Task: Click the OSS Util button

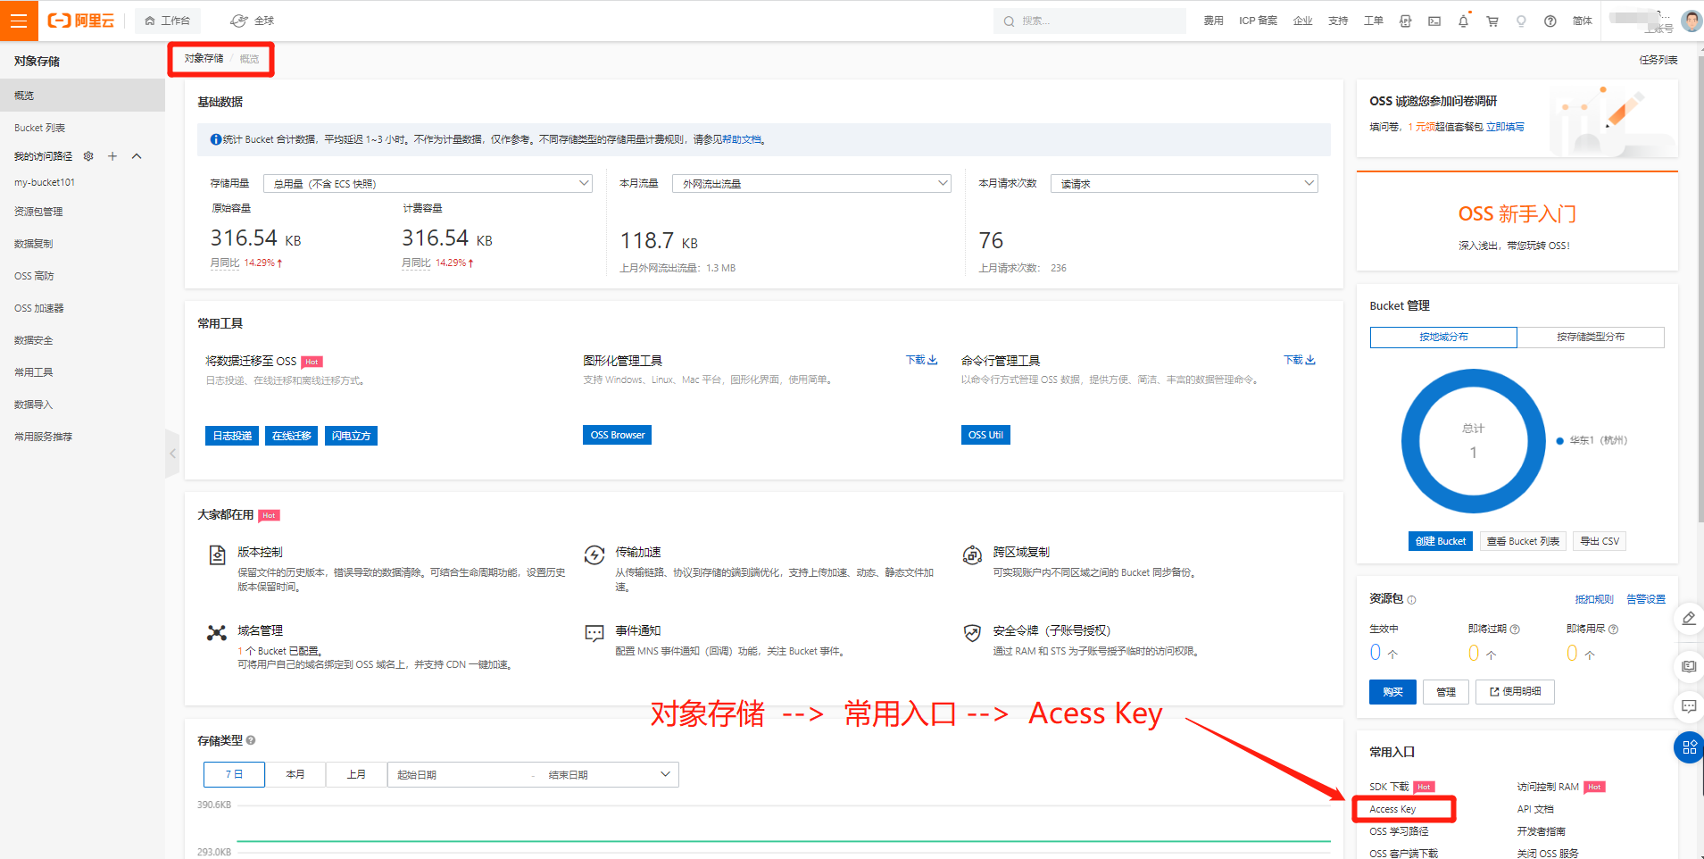Action: (x=985, y=435)
